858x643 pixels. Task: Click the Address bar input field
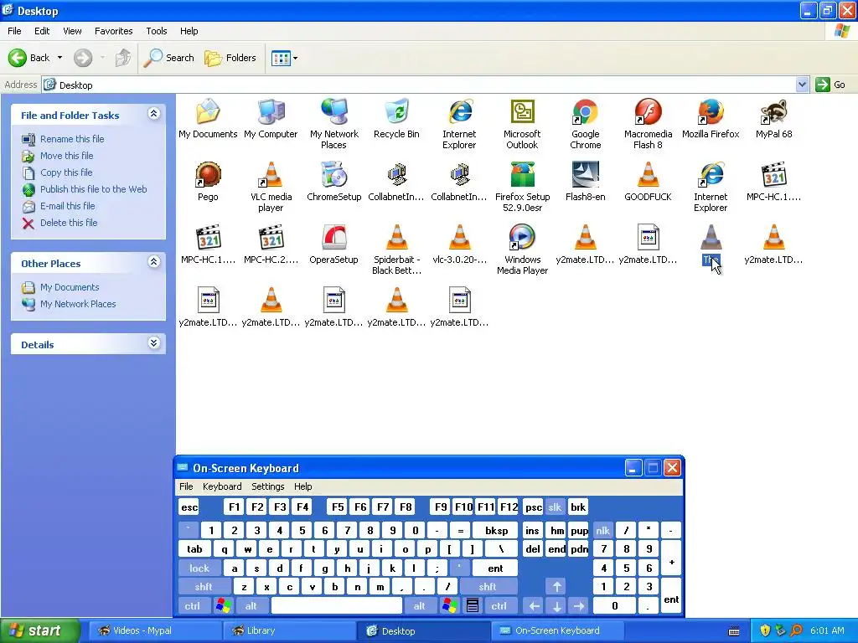419,85
